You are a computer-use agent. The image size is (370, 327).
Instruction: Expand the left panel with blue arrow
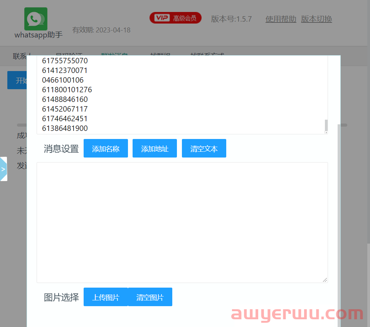(x=3, y=169)
